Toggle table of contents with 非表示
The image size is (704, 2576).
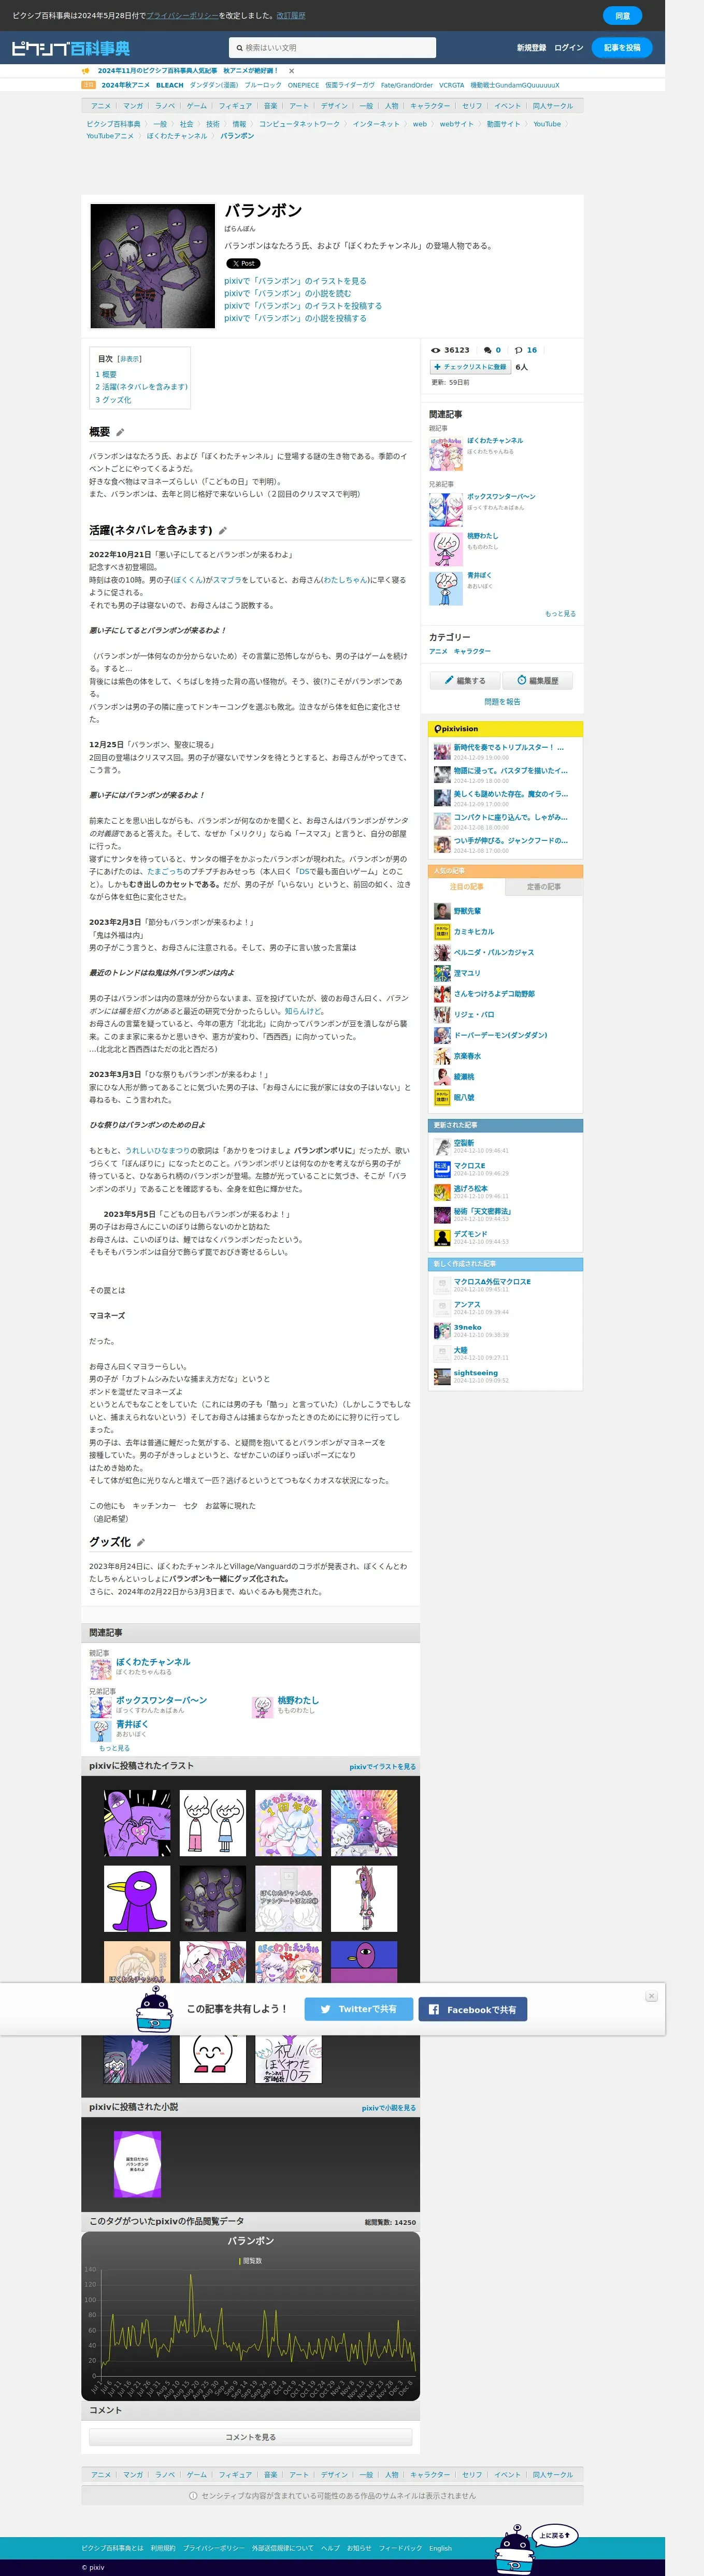coord(130,358)
